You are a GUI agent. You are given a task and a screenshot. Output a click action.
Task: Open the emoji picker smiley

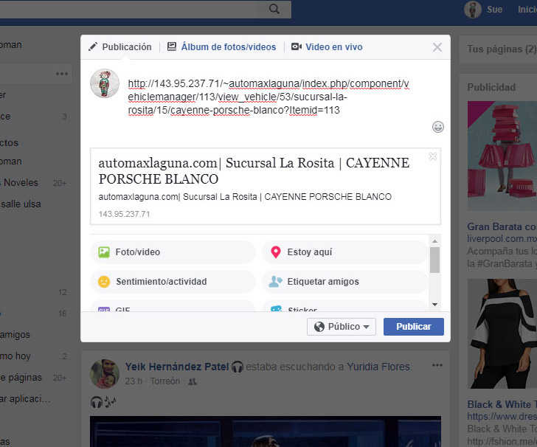437,127
